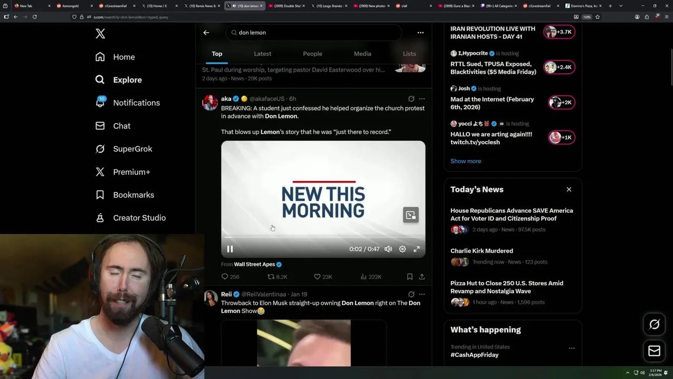The height and width of the screenshot is (379, 673).
Task: Open SuperGrok from the sidebar
Action: [124, 149]
